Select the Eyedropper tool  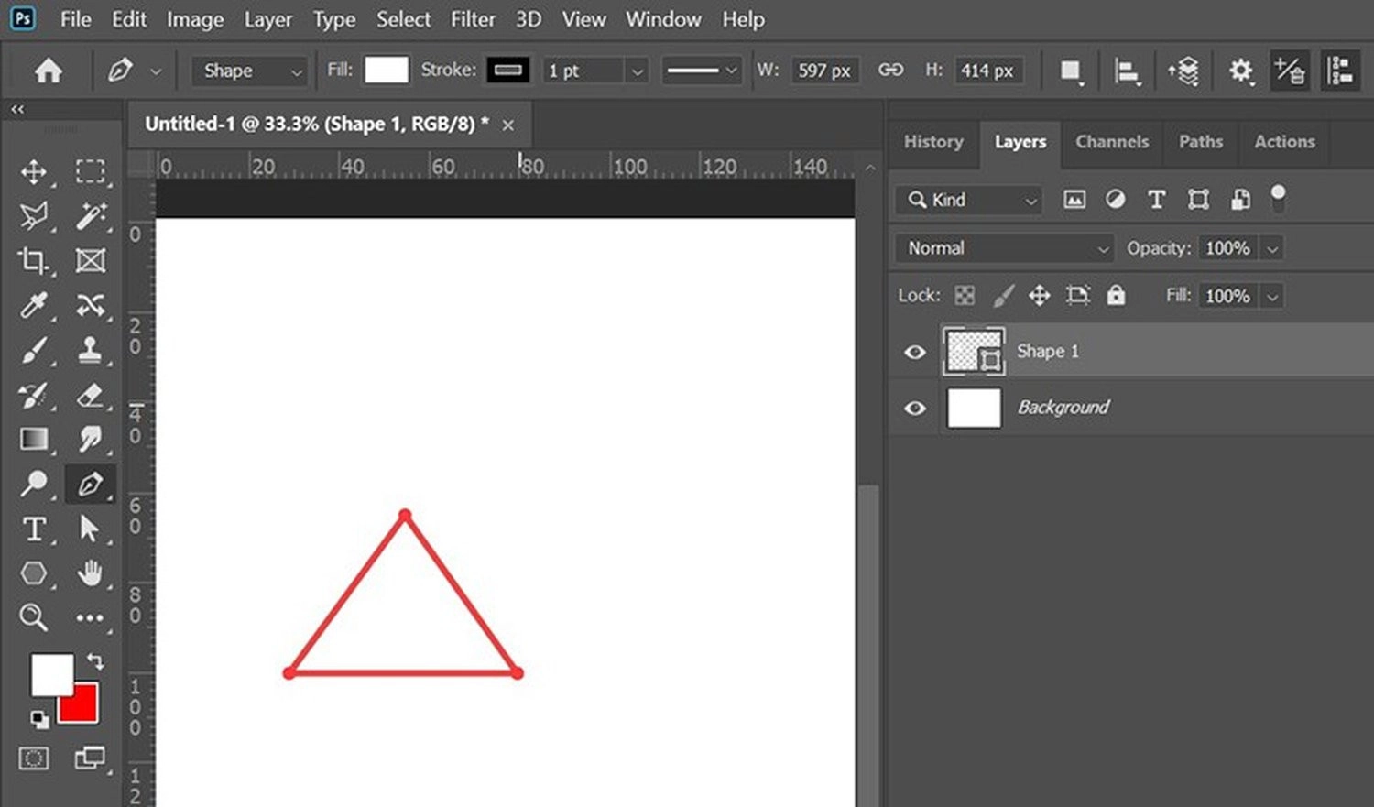(x=34, y=305)
